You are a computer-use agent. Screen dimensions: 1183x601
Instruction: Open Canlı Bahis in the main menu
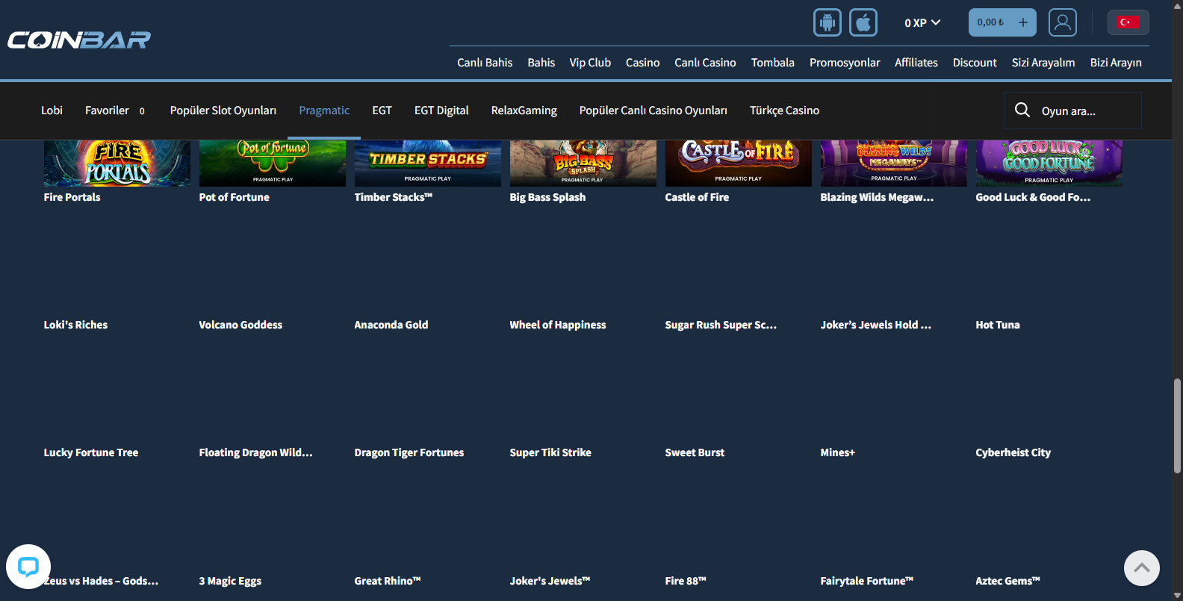point(485,63)
